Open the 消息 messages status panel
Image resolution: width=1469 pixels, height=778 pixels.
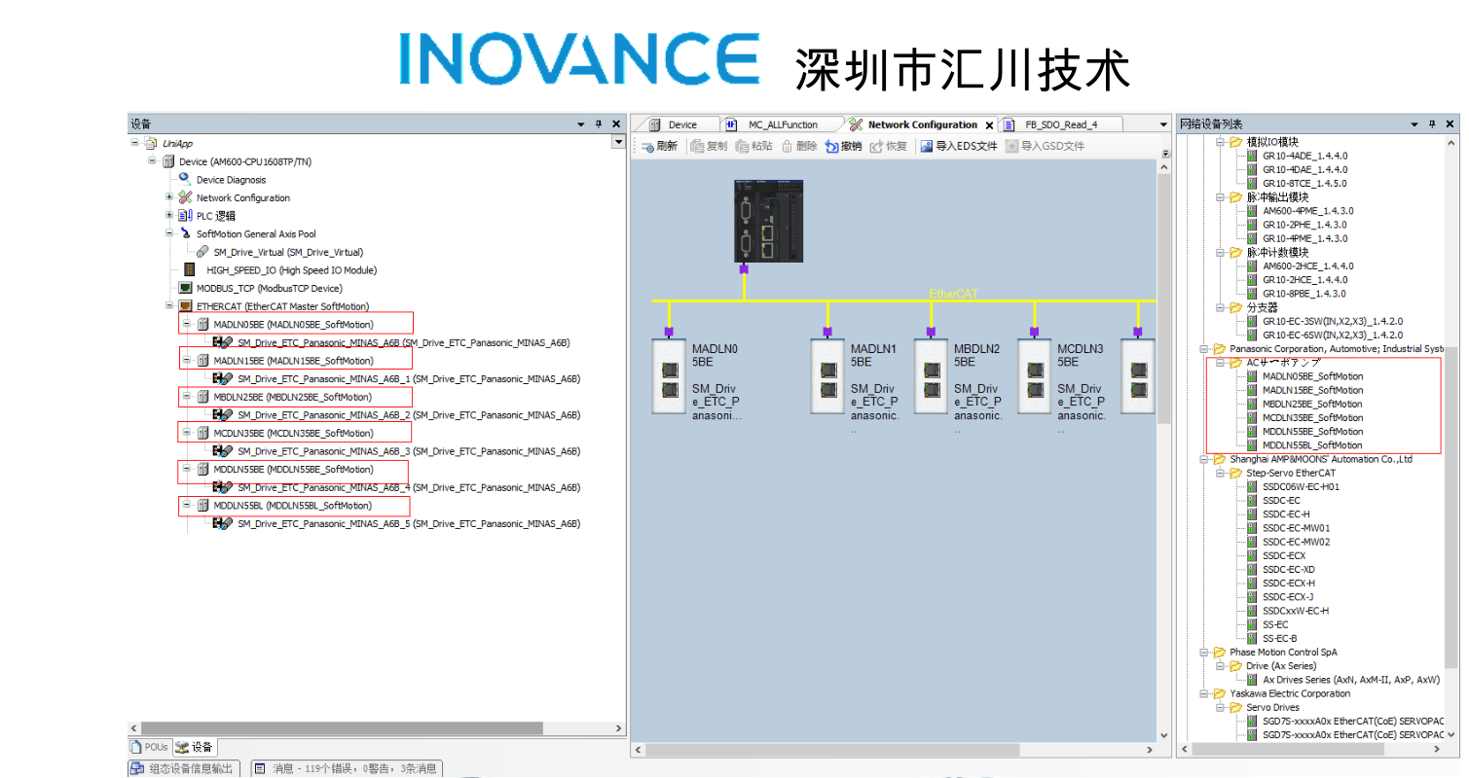tap(347, 768)
